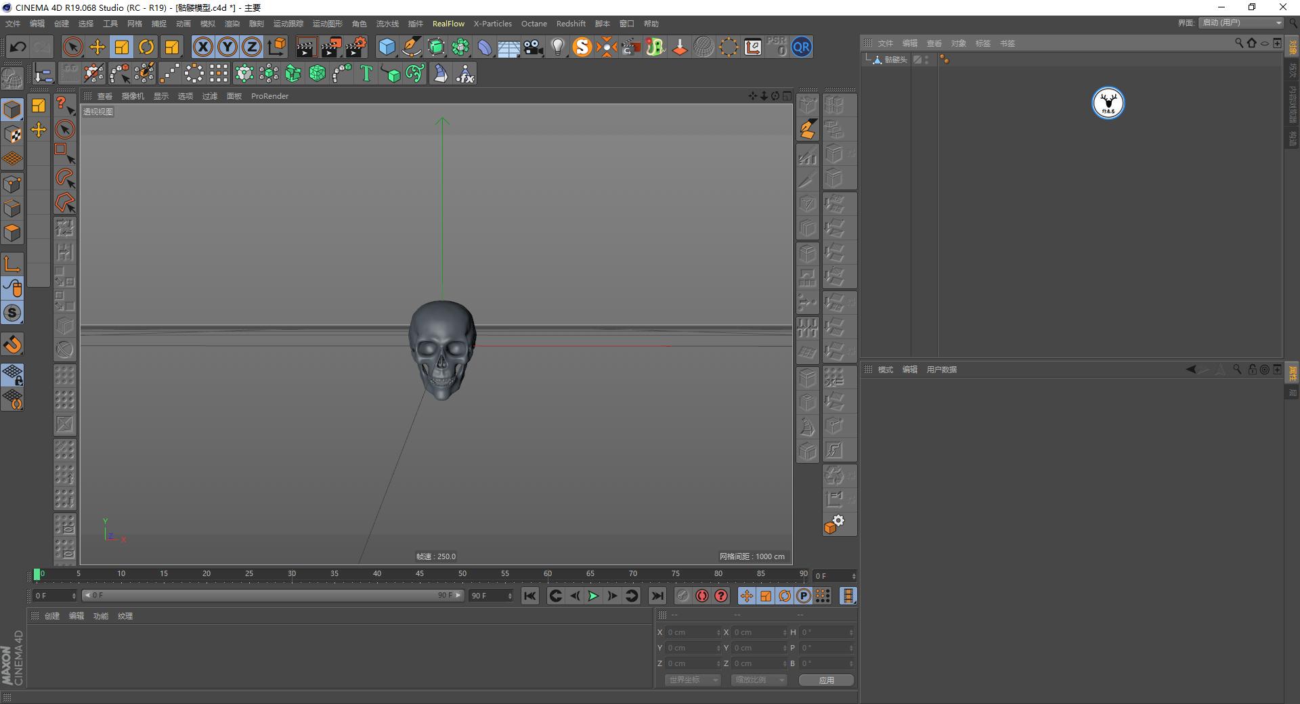Select the Move tool

[x=97, y=47]
